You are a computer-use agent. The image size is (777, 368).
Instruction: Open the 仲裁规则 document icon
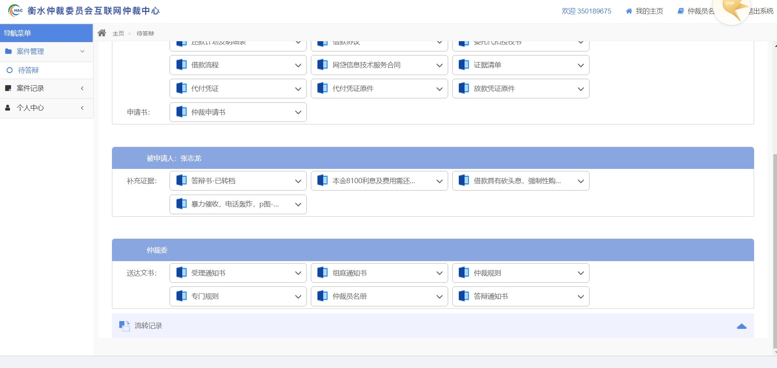coord(464,273)
